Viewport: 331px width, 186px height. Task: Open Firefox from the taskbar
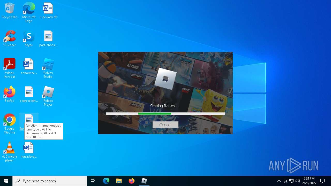click(x=132, y=181)
